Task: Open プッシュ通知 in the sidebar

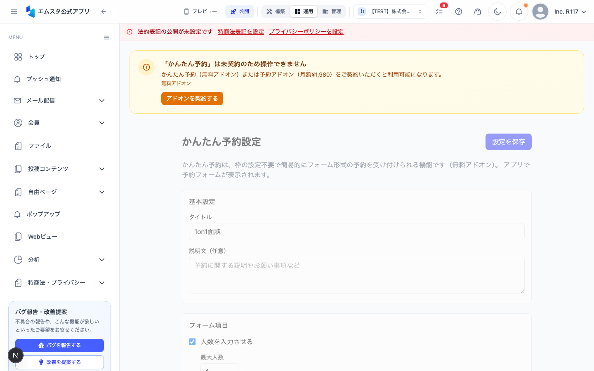Action: (59, 79)
